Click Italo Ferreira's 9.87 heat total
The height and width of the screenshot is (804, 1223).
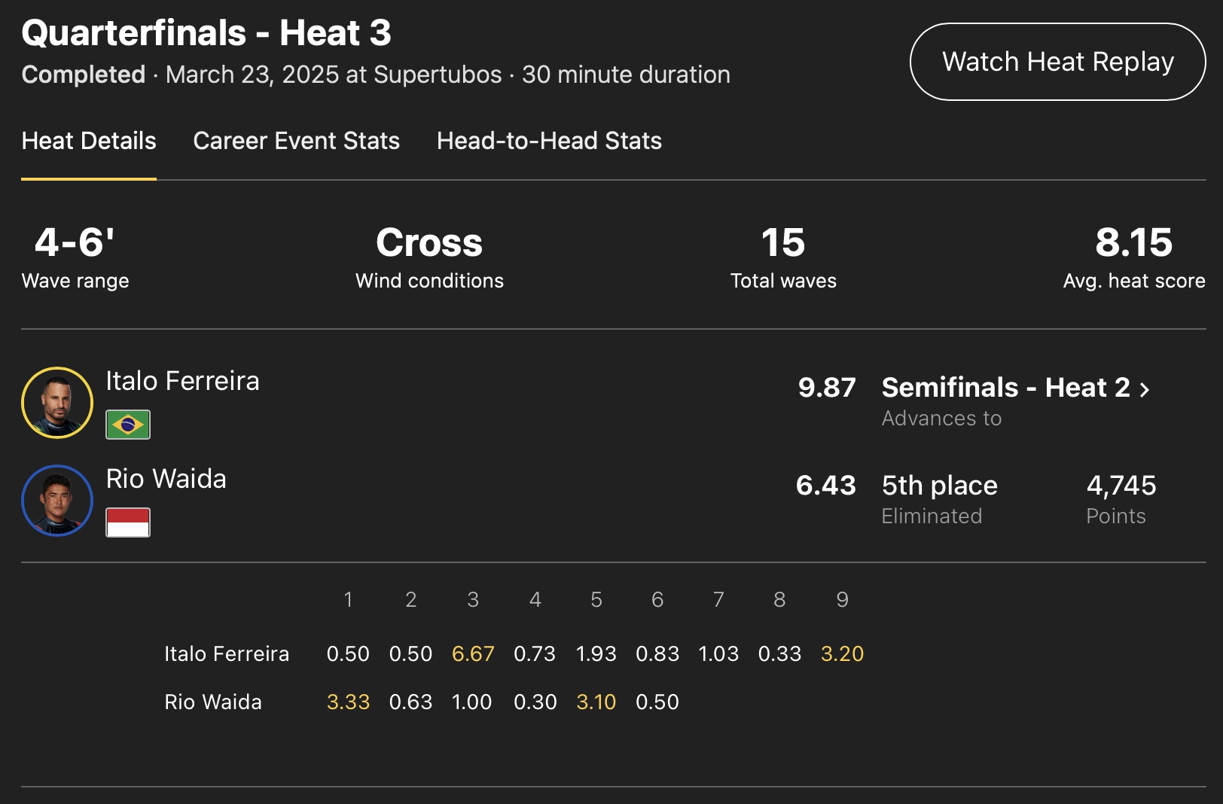(x=826, y=388)
